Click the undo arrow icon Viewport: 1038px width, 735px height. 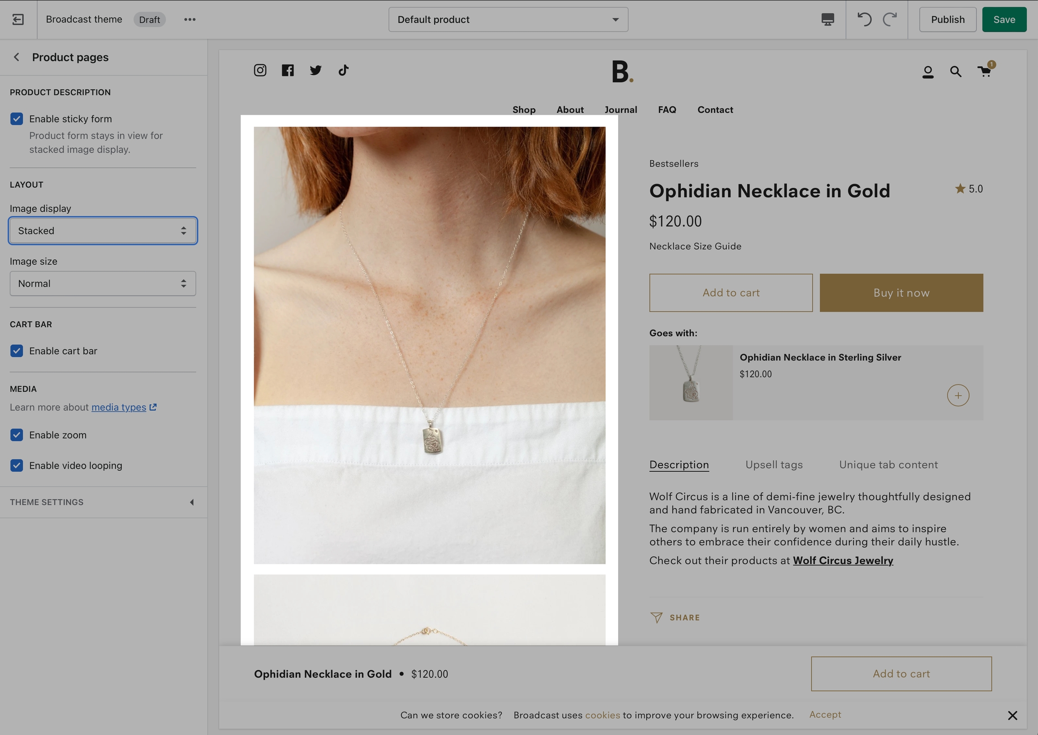click(x=864, y=19)
